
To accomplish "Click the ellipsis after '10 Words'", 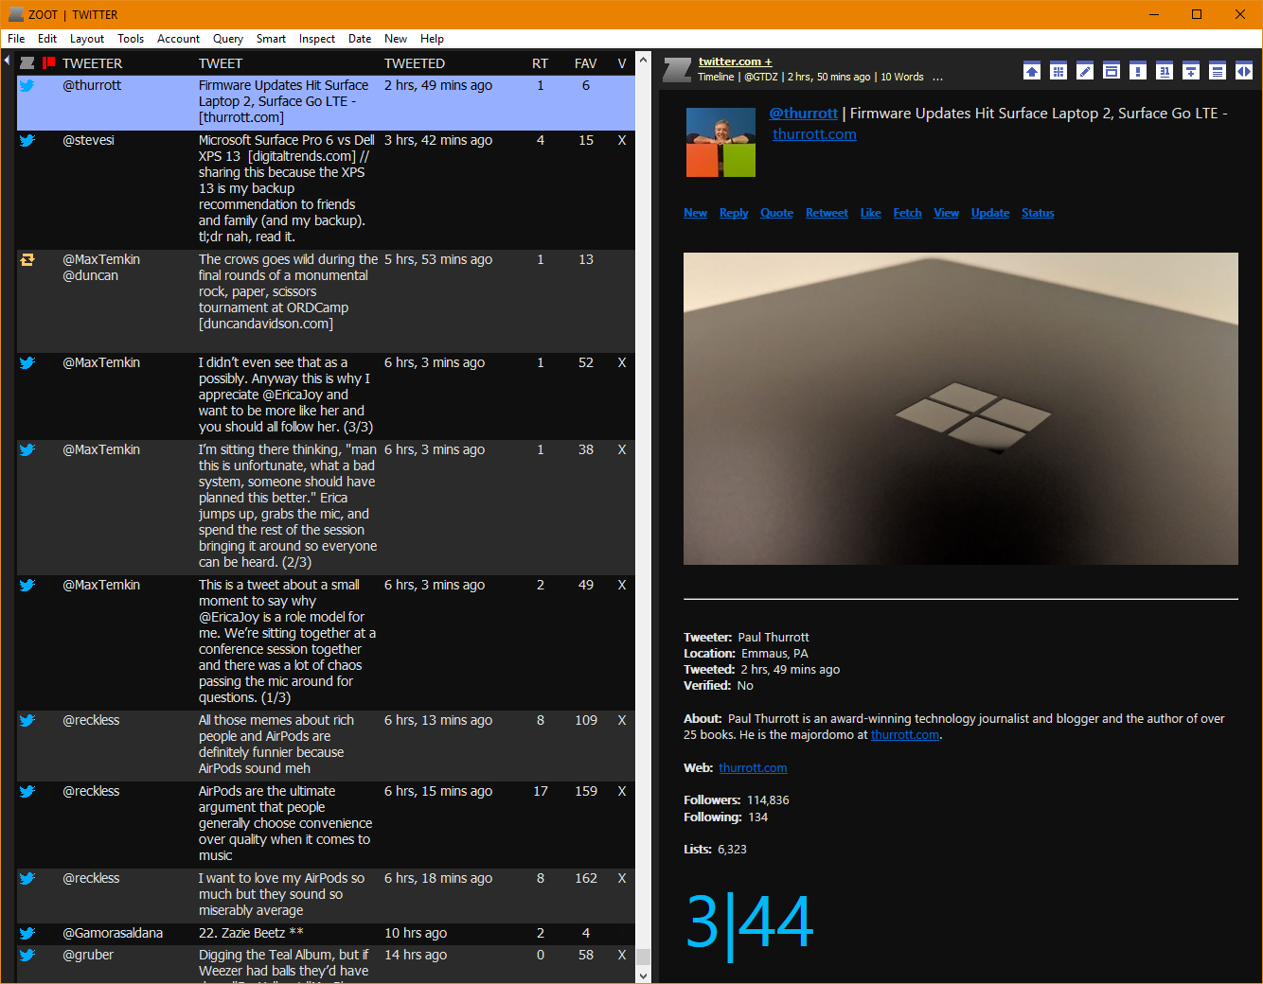I will [x=937, y=78].
